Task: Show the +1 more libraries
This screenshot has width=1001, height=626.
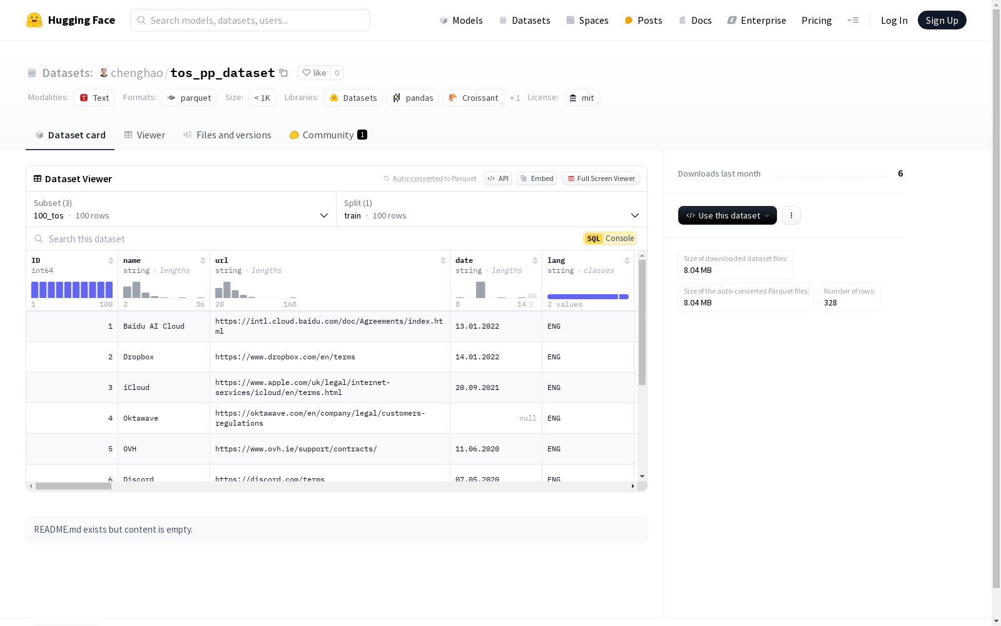Action: (x=515, y=98)
